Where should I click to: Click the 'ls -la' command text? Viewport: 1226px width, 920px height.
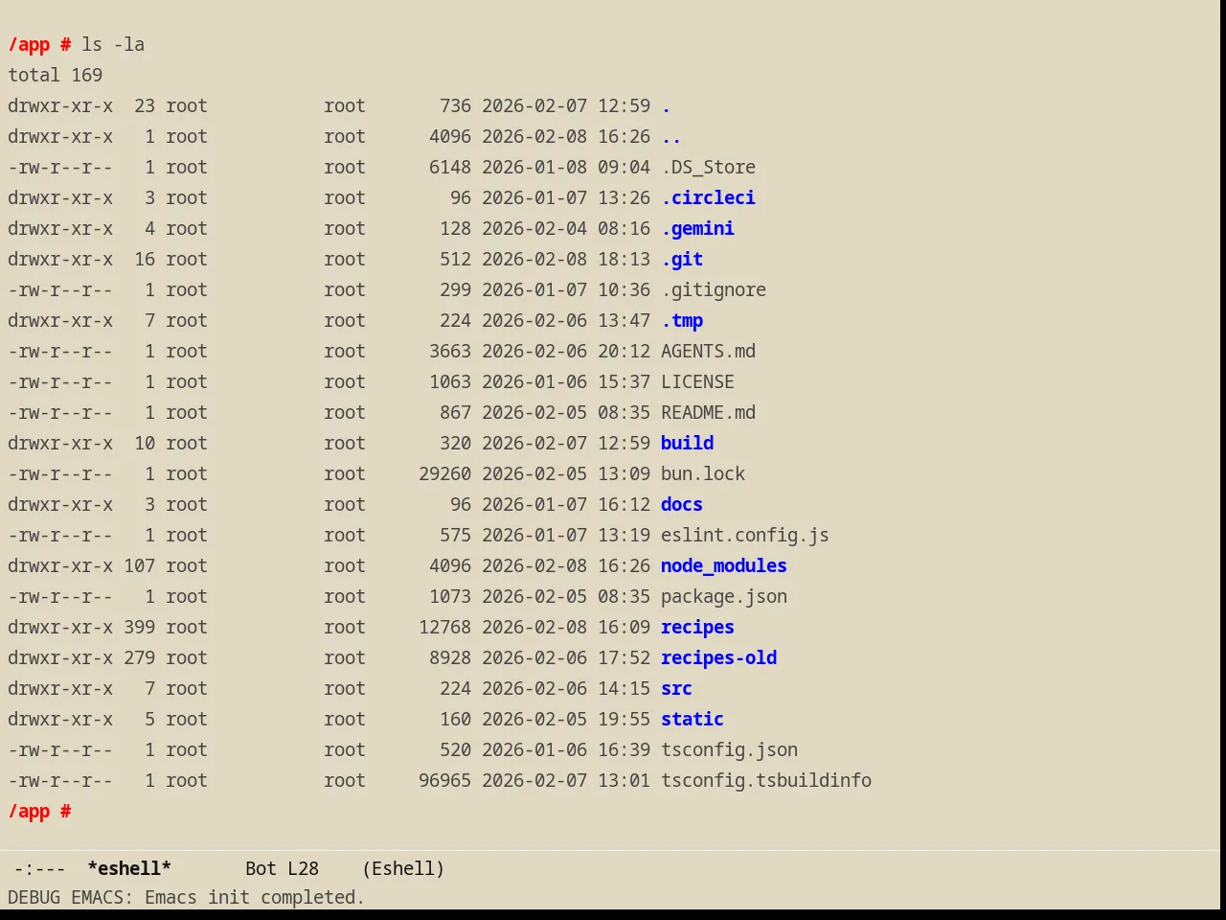[x=113, y=44]
